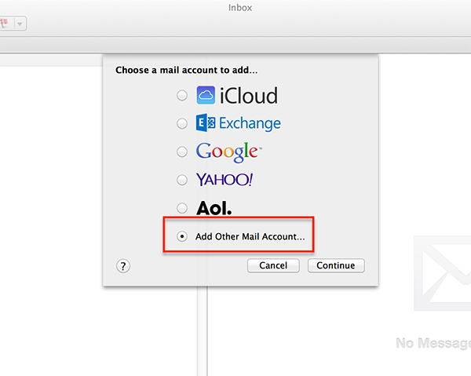Choose the Exchange account radio button

point(182,124)
